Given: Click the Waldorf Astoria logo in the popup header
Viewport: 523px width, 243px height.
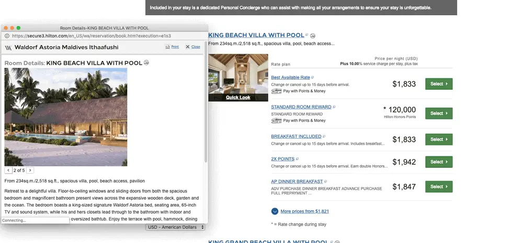Looking at the screenshot, I should tap(8, 47).
